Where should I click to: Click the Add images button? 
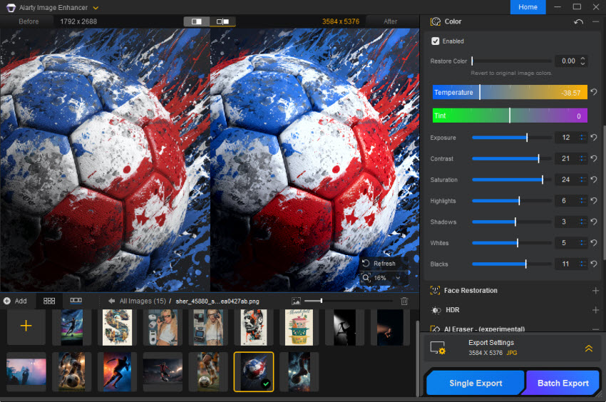pos(16,301)
